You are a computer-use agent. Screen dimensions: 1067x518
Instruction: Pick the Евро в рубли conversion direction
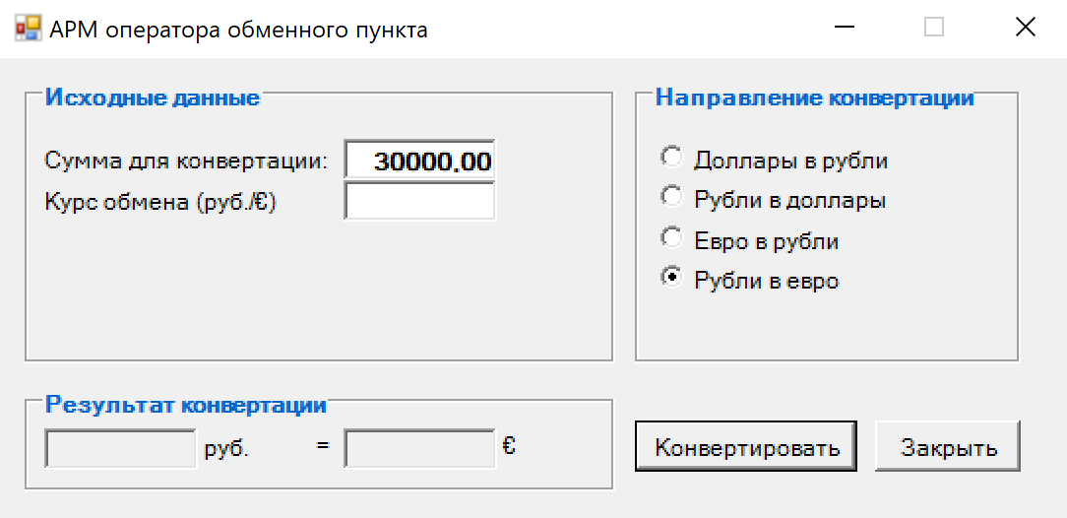[750, 241]
